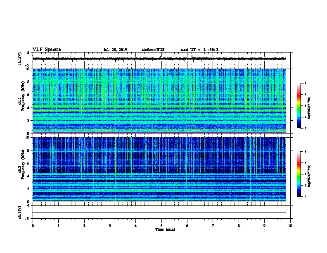
Task: Click time axis tick label "7"
Action: 213,226
